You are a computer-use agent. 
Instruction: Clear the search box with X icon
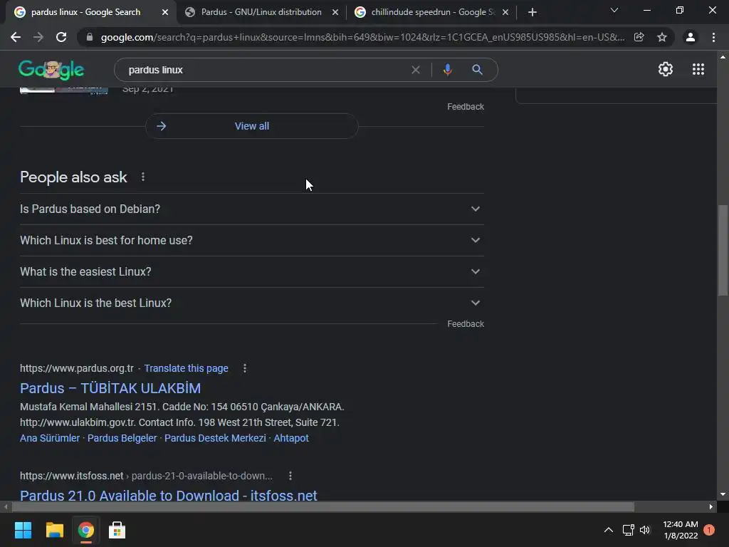[416, 70]
